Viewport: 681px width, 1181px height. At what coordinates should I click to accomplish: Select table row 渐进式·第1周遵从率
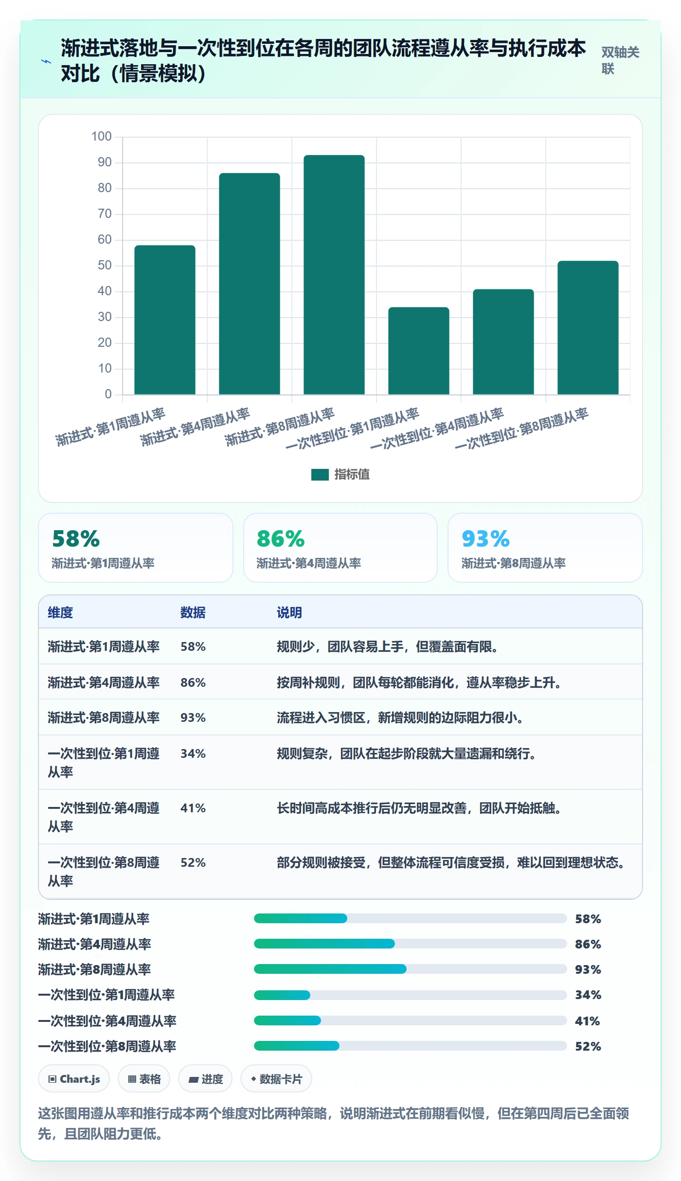(x=340, y=646)
